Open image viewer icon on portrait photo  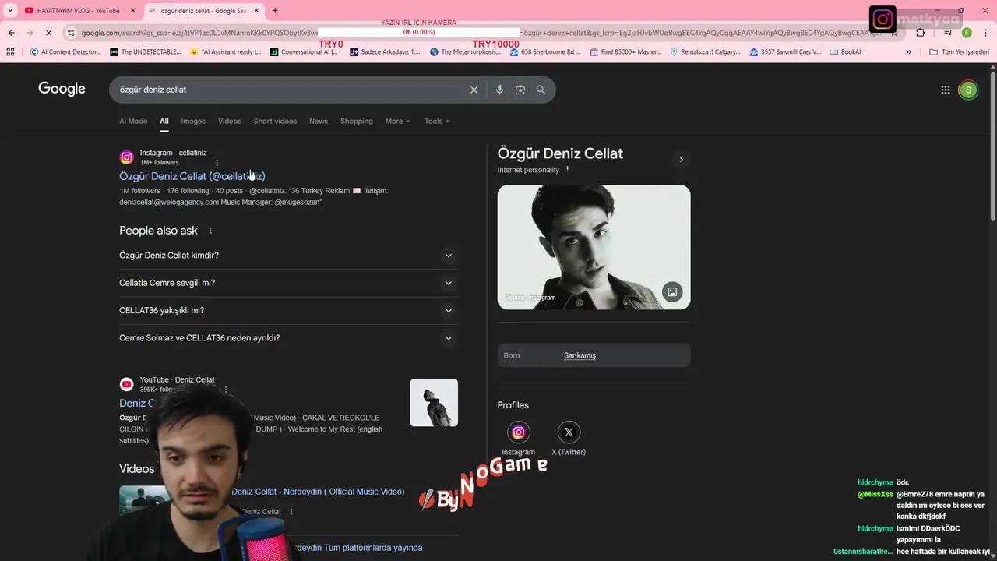click(672, 292)
